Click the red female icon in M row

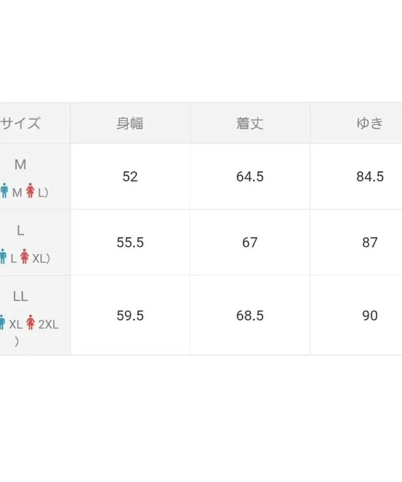coord(30,190)
